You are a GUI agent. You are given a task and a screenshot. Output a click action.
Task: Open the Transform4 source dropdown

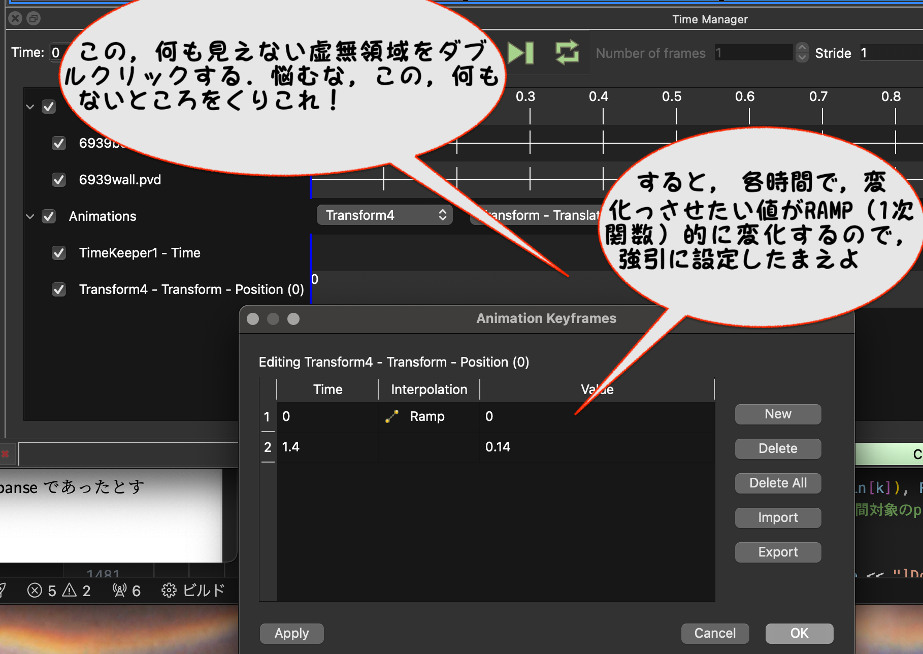pos(384,215)
